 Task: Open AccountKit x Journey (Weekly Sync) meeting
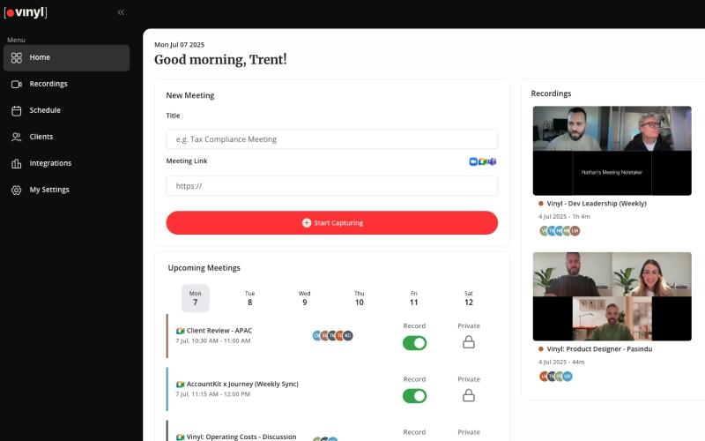(242, 384)
